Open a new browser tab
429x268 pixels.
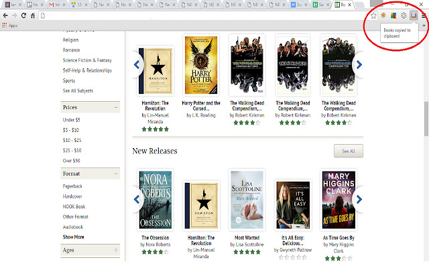pyautogui.click(x=359, y=5)
